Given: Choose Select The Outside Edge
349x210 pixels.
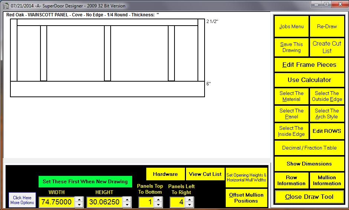Looking at the screenshot, I should click(x=327, y=96).
